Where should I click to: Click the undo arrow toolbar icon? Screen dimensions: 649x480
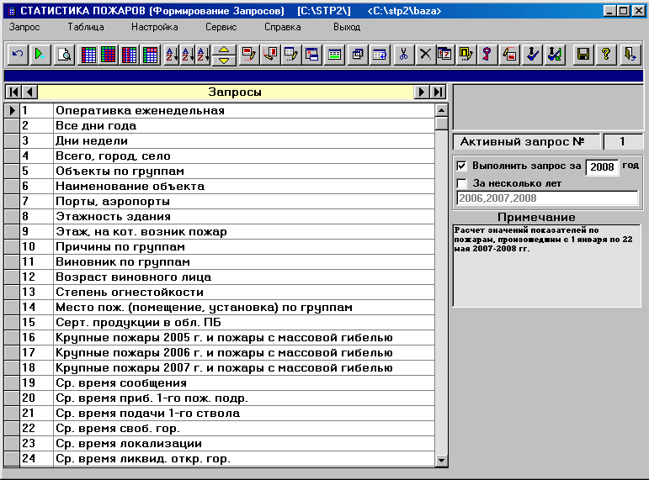point(18,55)
